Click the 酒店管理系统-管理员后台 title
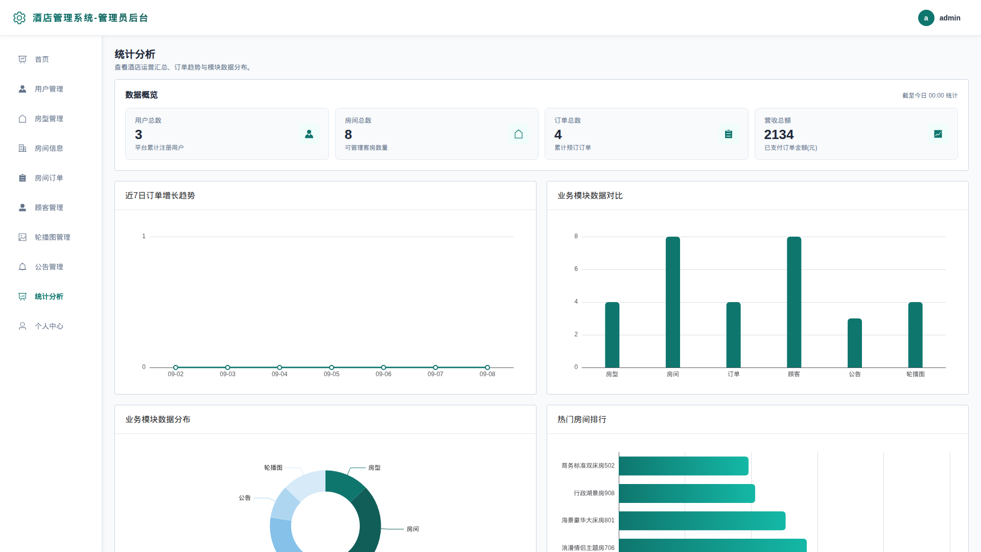The height and width of the screenshot is (552, 981). pos(90,18)
